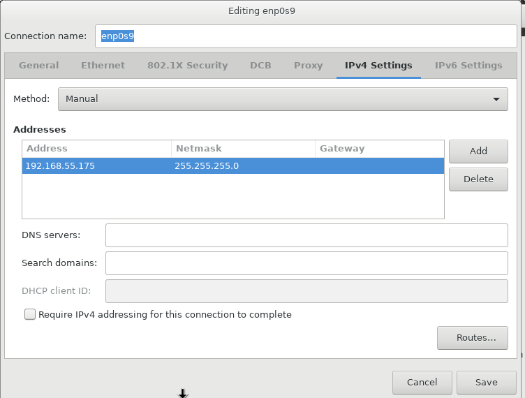525x398 pixels.
Task: Enable Require IPv4 addressing checkbox
Action: 30,314
